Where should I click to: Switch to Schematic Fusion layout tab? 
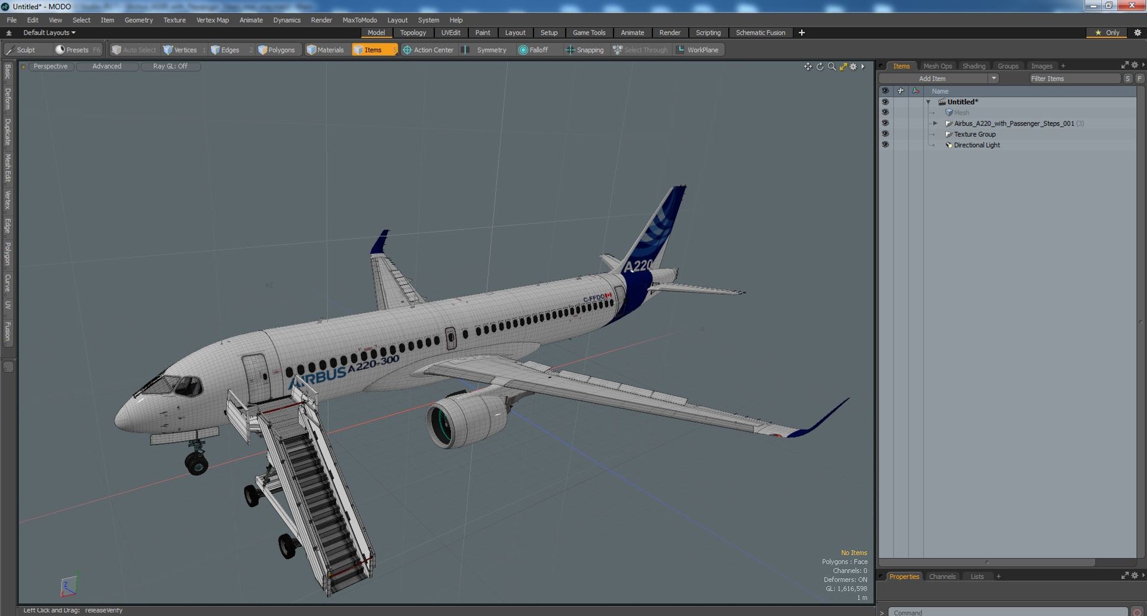[x=760, y=33]
